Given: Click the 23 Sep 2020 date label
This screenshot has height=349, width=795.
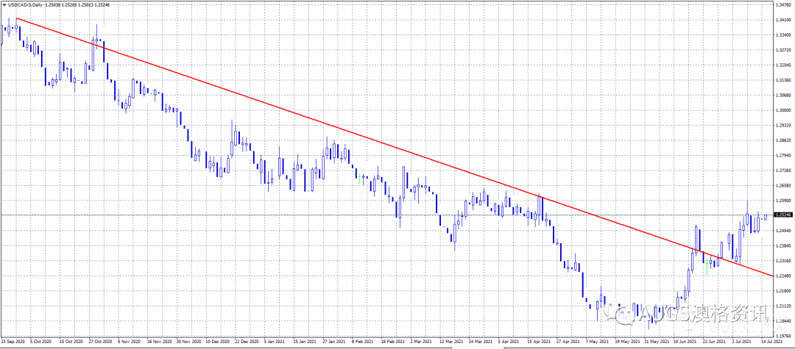Looking at the screenshot, I should [15, 342].
